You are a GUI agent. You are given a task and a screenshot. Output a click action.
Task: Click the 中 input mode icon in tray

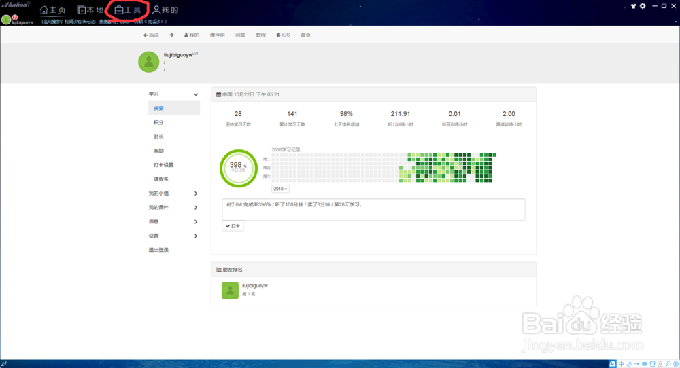click(x=621, y=364)
